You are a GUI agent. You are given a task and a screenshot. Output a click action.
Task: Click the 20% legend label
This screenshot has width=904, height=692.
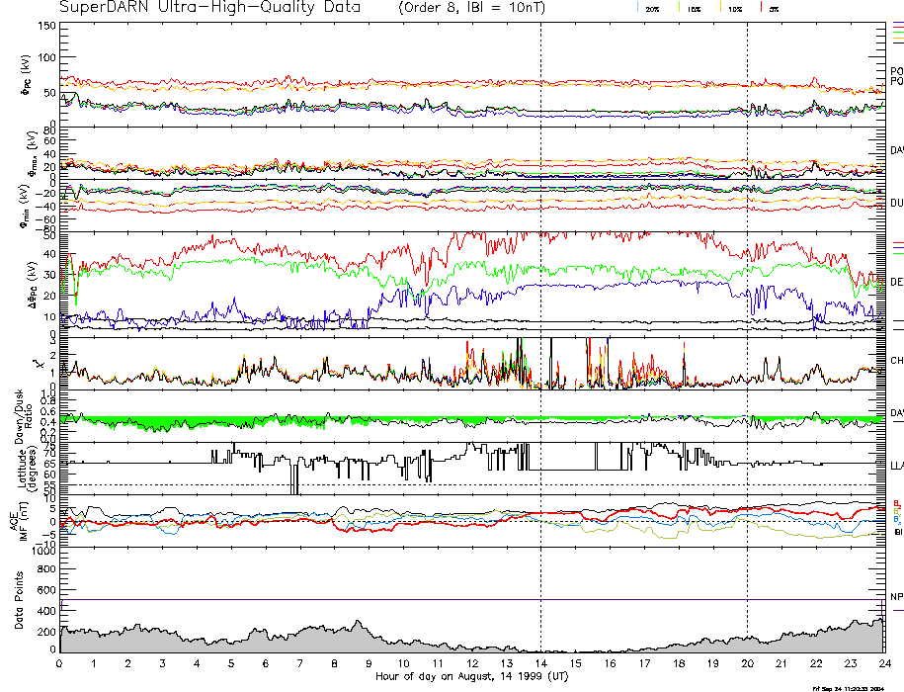coord(652,8)
